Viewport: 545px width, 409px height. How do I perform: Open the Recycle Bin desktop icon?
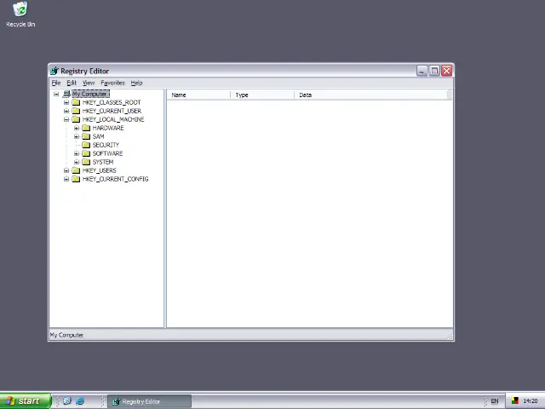(x=20, y=14)
